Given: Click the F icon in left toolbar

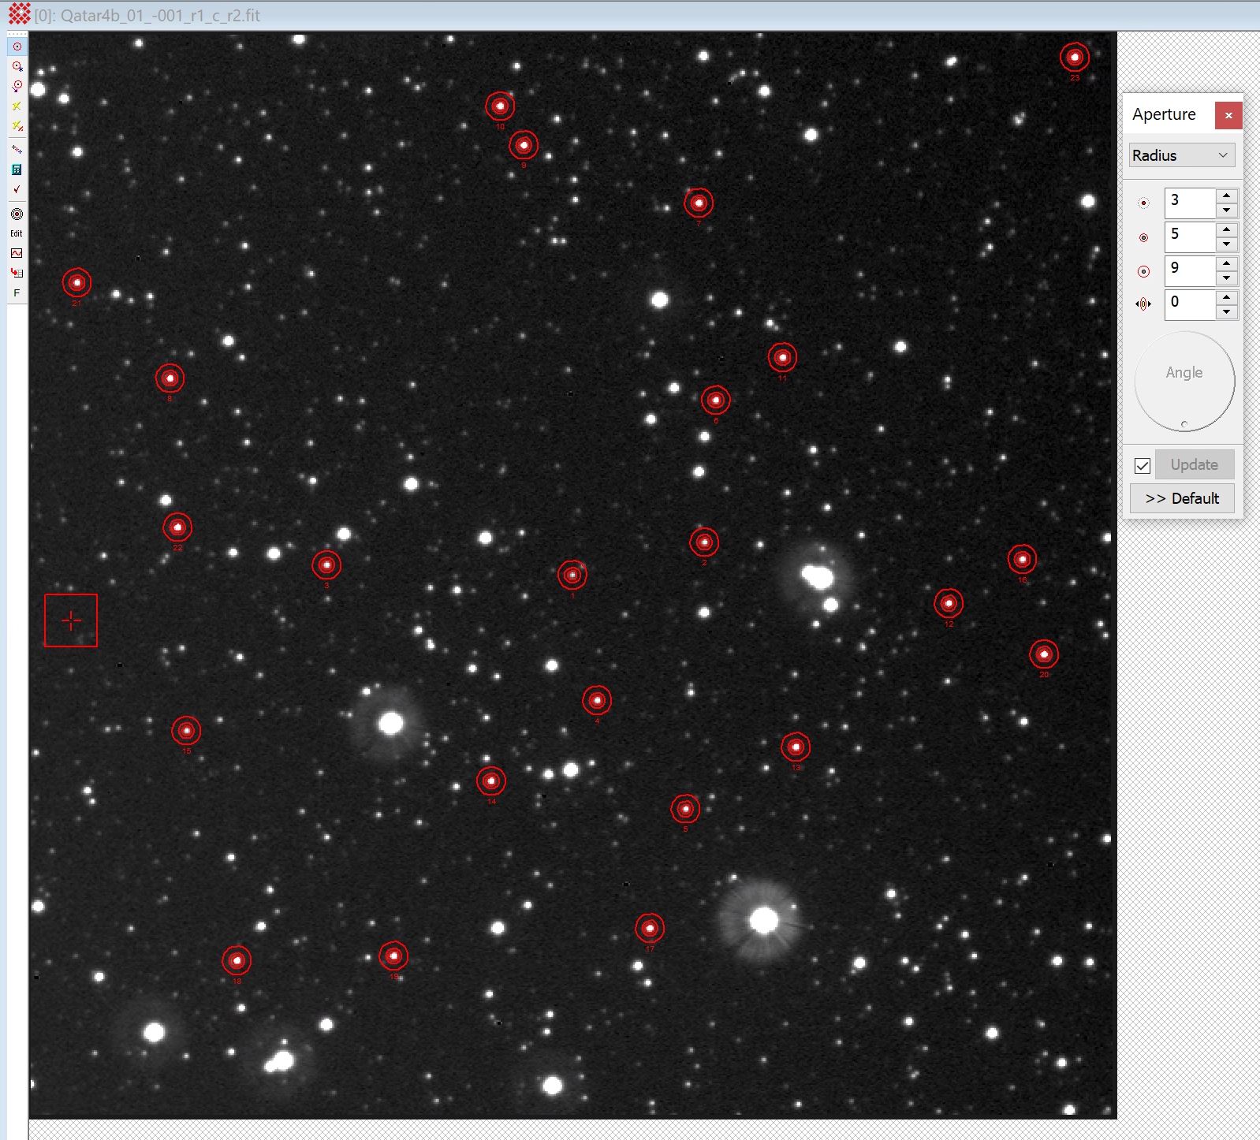Looking at the screenshot, I should 17,293.
